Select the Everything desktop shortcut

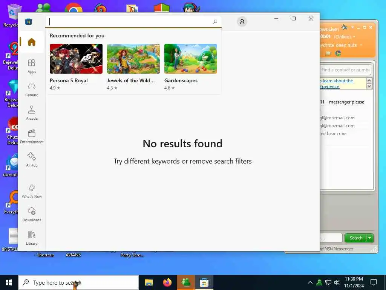10,203
